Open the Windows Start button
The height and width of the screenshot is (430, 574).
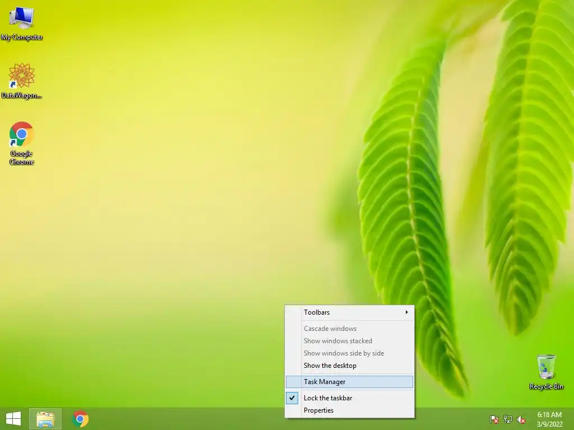point(13,419)
